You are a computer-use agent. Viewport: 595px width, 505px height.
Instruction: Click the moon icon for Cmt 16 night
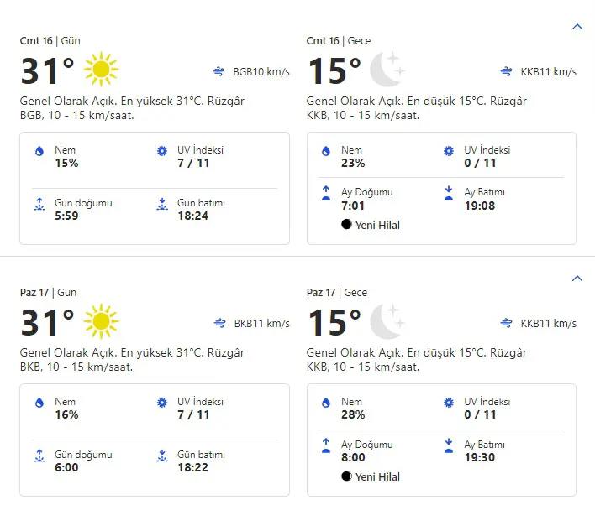pos(387,70)
